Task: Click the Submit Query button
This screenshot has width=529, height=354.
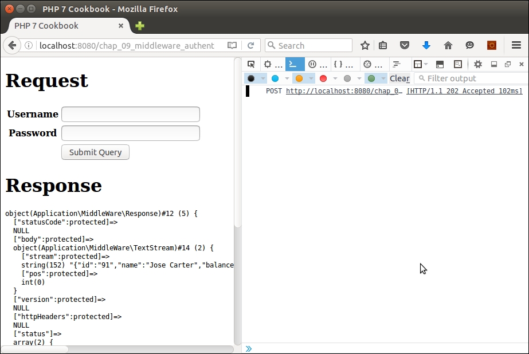Action: pos(95,152)
